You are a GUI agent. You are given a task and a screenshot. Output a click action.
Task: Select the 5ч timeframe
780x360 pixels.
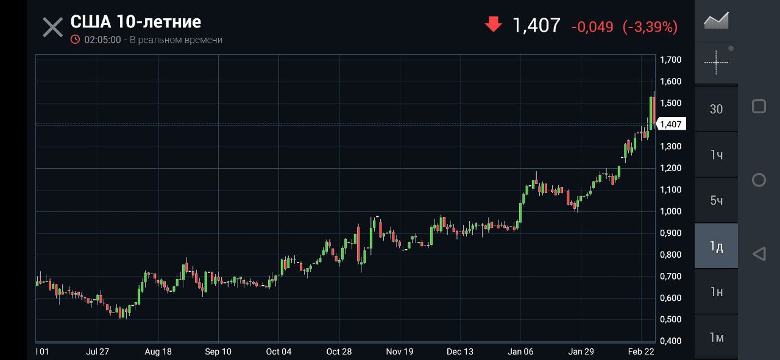(x=716, y=200)
